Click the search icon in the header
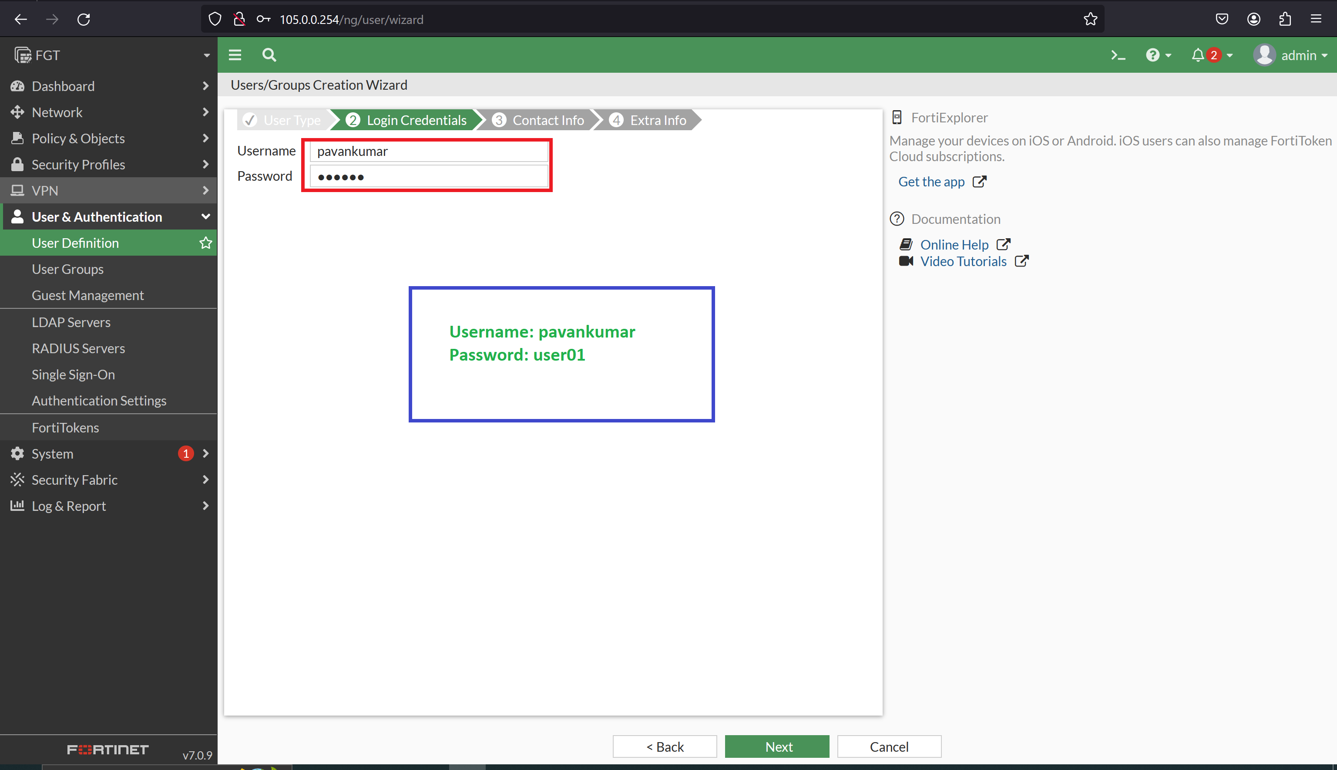1337x770 pixels. (x=269, y=55)
